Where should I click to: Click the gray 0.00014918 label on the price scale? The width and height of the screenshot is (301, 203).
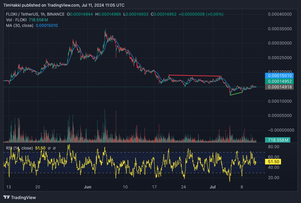[x=280, y=87]
